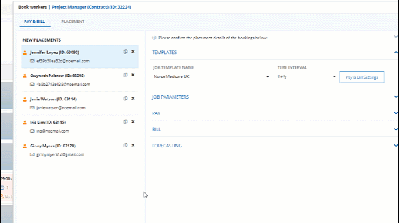Copy settings icon for Iris Lim
Screen dimensions: 399x223
[126, 121]
